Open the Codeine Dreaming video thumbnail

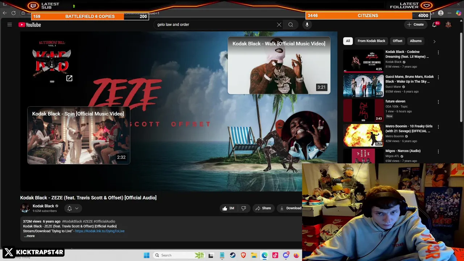coord(363,61)
